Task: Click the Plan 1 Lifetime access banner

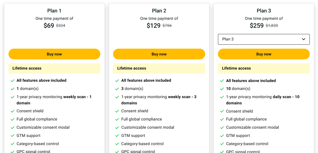Action: [x=54, y=68]
